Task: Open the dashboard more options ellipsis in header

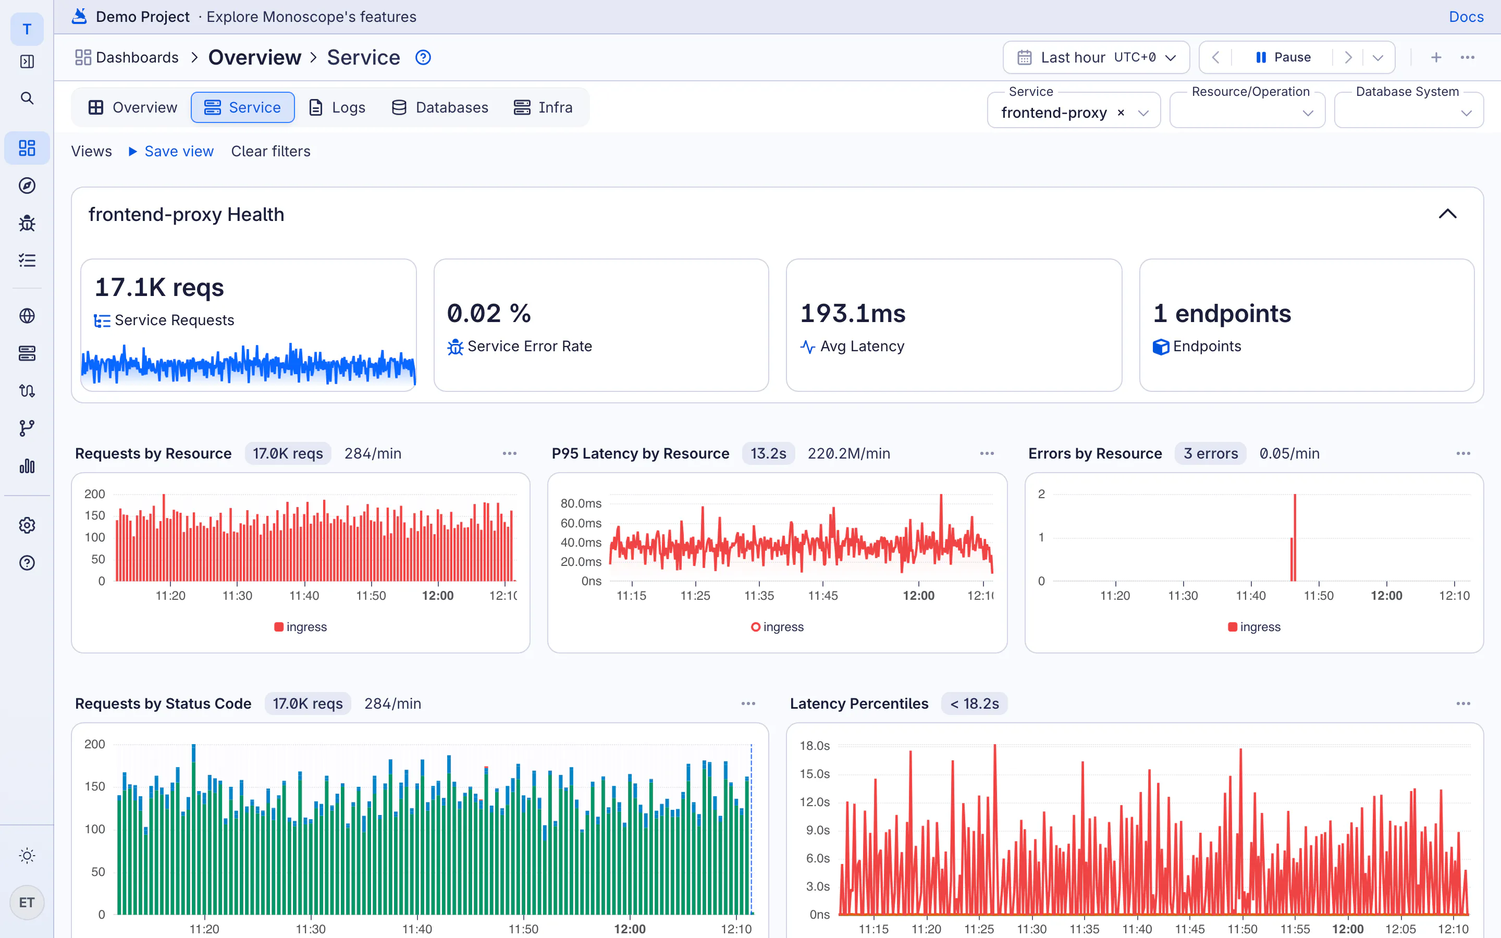Action: click(x=1468, y=57)
